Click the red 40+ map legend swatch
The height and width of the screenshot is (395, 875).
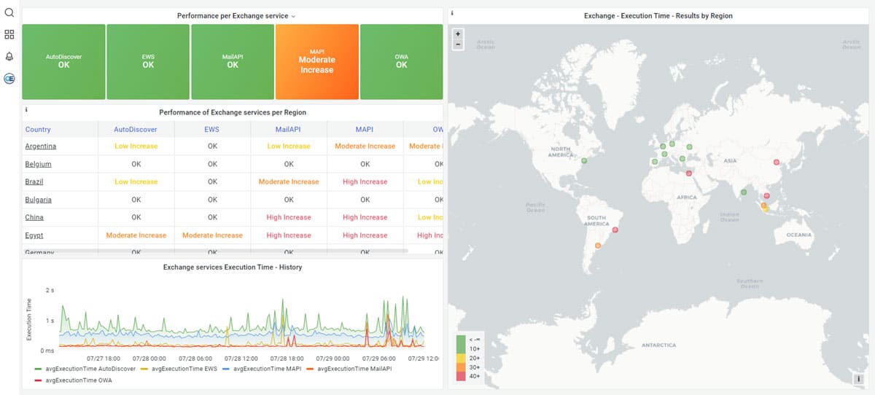(460, 375)
